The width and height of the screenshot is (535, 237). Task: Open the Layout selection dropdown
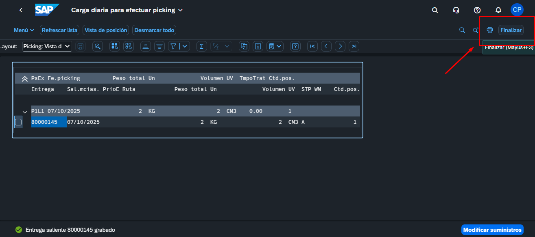click(47, 46)
